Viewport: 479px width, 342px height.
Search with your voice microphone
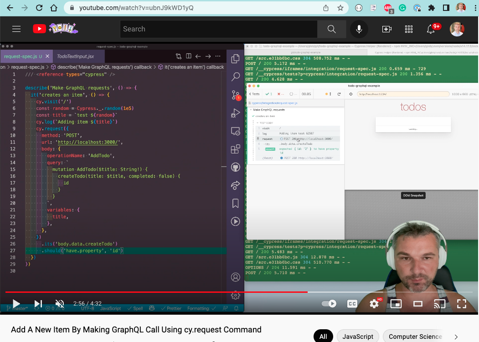[359, 29]
